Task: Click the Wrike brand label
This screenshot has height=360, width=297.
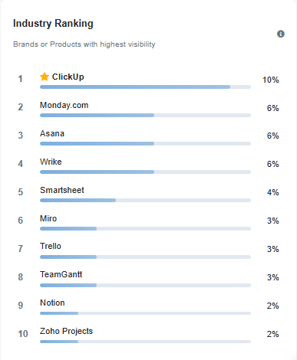Action: tap(51, 162)
